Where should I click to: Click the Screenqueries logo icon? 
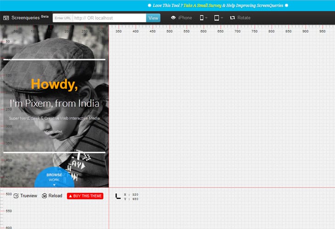pyautogui.click(x=6, y=18)
